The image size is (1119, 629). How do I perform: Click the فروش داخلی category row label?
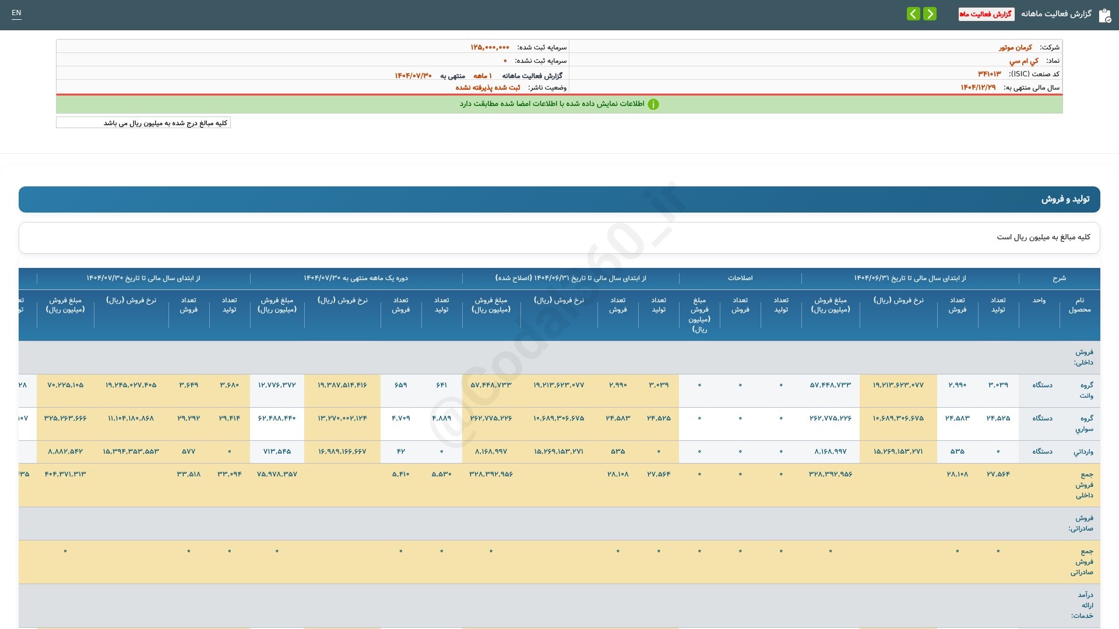click(x=1084, y=357)
